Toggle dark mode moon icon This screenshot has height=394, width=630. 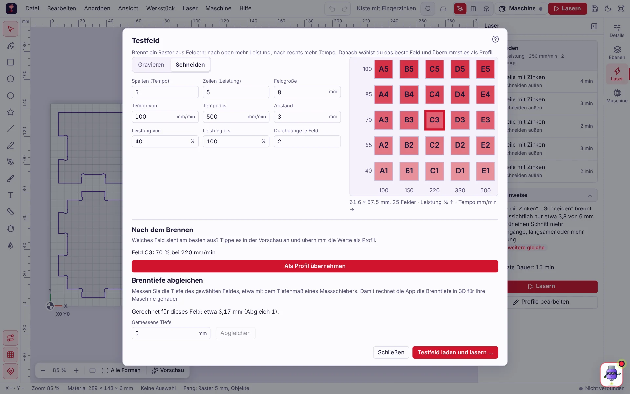pyautogui.click(x=608, y=9)
